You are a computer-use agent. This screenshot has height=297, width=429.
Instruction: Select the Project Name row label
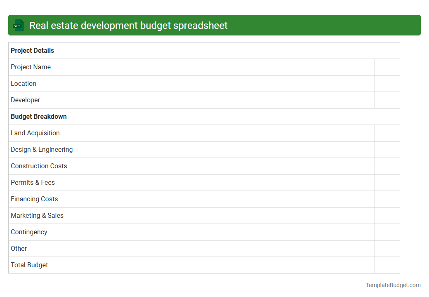(31, 67)
